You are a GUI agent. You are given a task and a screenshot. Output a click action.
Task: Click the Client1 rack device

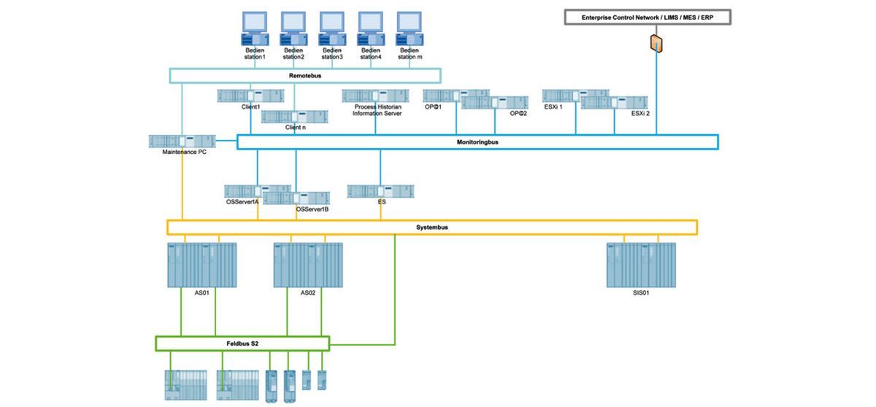coord(250,96)
